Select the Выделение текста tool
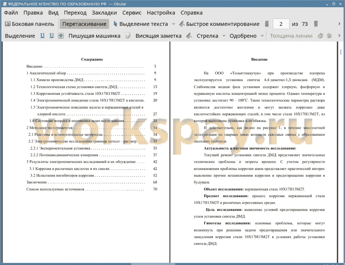The height and width of the screenshot is (265, 345). (141, 24)
